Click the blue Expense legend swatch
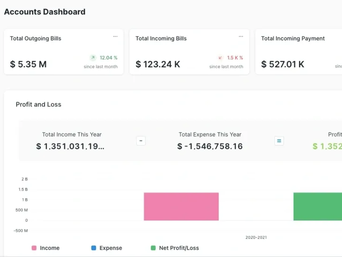This screenshot has width=342, height=257. pyautogui.click(x=94, y=248)
